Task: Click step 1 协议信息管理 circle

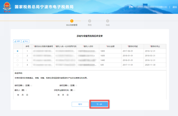Action: pyautogui.click(x=72, y=21)
